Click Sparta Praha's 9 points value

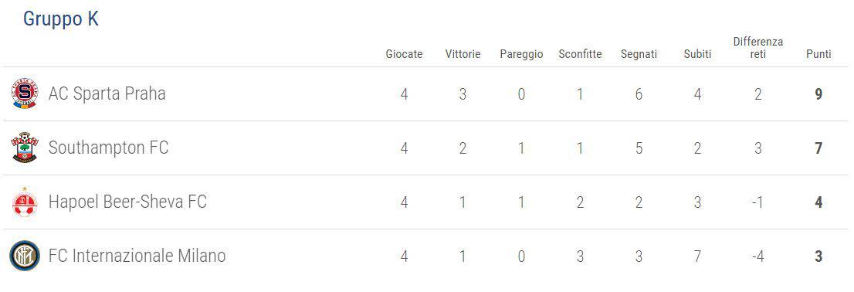coord(818,94)
